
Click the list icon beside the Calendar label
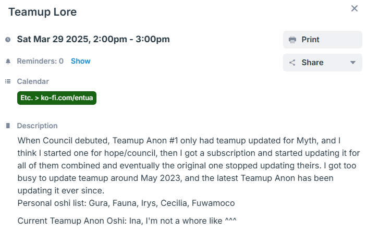[x=8, y=81]
